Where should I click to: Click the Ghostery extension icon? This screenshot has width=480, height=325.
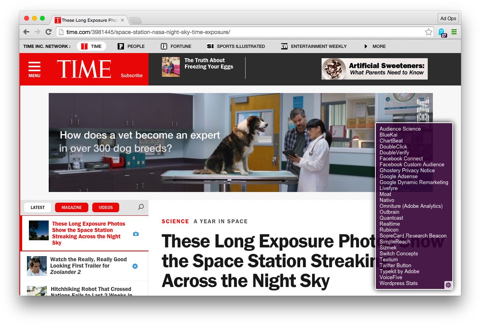(442, 32)
